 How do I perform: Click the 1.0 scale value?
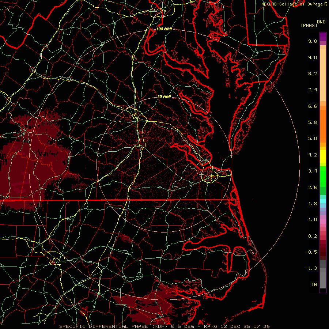(313, 220)
